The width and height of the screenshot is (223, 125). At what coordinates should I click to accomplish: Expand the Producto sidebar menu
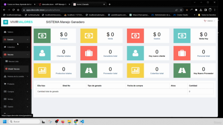[x=16, y=84]
